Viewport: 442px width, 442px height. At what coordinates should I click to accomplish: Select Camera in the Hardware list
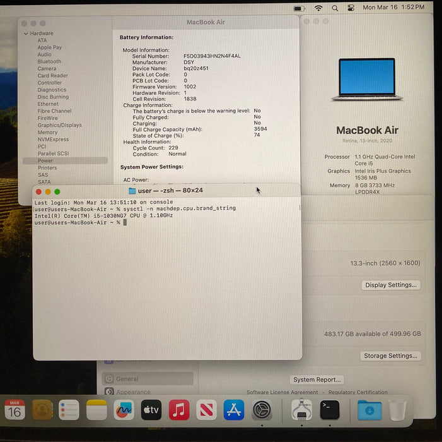pos(47,69)
